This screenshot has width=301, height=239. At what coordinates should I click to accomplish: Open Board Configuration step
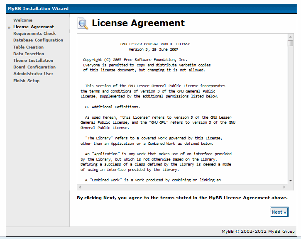click(x=34, y=67)
